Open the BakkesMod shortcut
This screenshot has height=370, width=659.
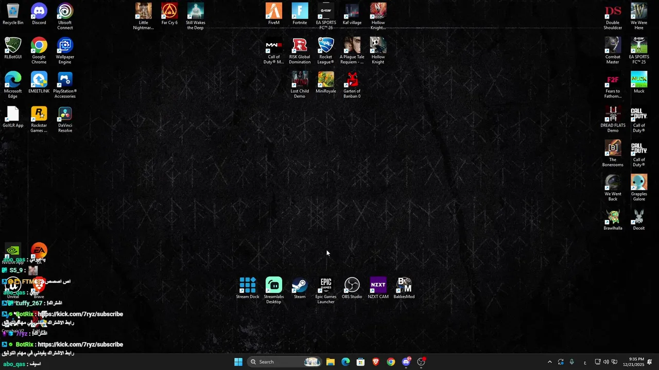(404, 288)
